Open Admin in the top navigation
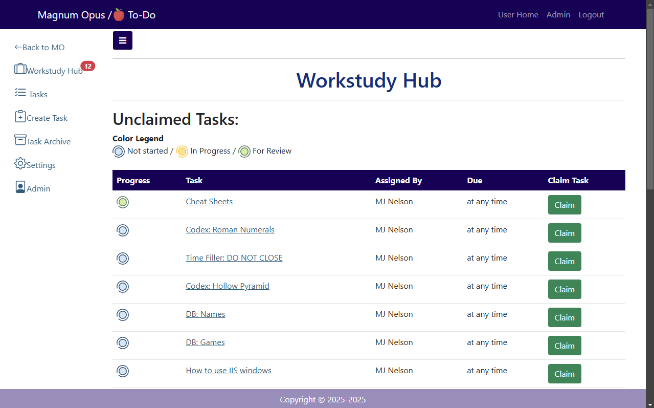This screenshot has height=408, width=654. pos(558,15)
